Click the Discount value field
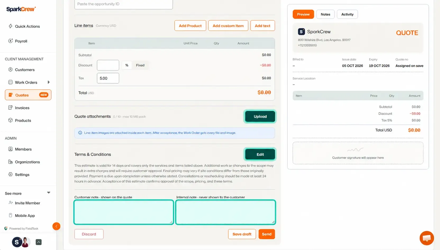This screenshot has height=250, width=440. [108, 65]
